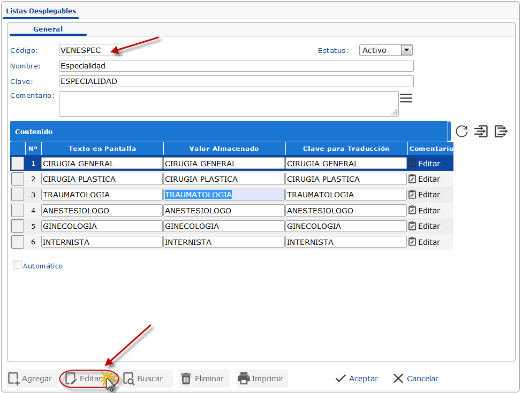Open the Buscar search button
This screenshot has height=393, width=522.
click(143, 379)
